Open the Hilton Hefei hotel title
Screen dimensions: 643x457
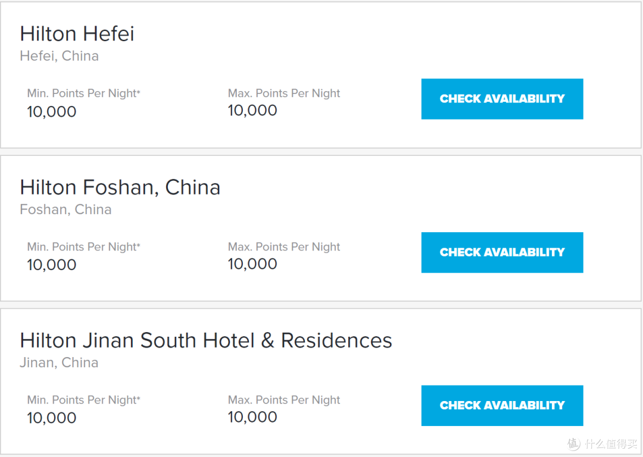coord(77,33)
